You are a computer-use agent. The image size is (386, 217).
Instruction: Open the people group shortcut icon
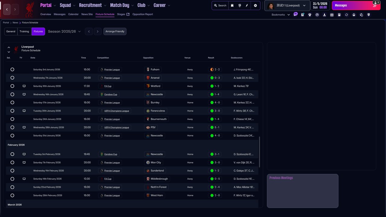coord(354,15)
